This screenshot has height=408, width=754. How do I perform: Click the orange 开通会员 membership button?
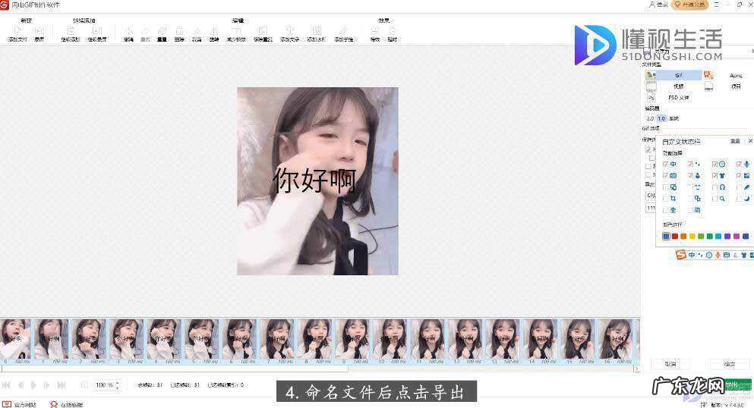point(690,5)
